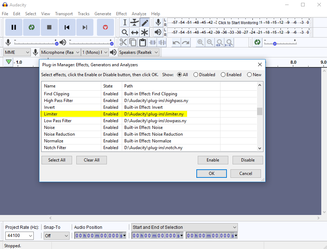This screenshot has height=249, width=327.
Task: Sort by the Name column header
Action: click(x=71, y=86)
